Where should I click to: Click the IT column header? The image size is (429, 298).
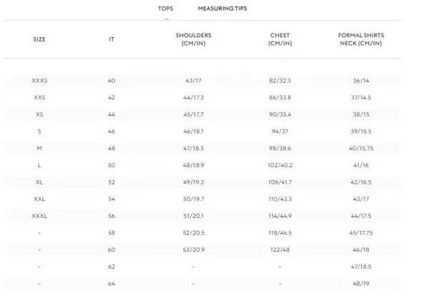click(112, 39)
